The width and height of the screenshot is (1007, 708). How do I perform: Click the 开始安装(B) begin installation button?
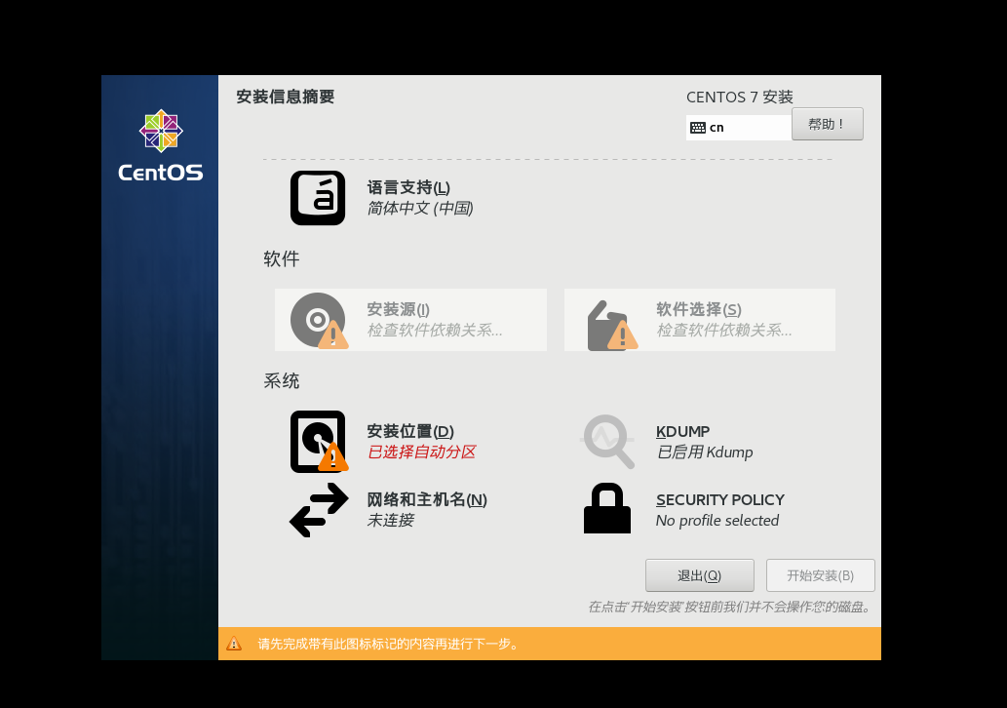pos(820,575)
